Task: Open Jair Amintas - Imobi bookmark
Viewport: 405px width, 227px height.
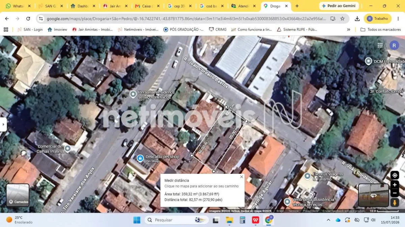Action: coord(92,30)
